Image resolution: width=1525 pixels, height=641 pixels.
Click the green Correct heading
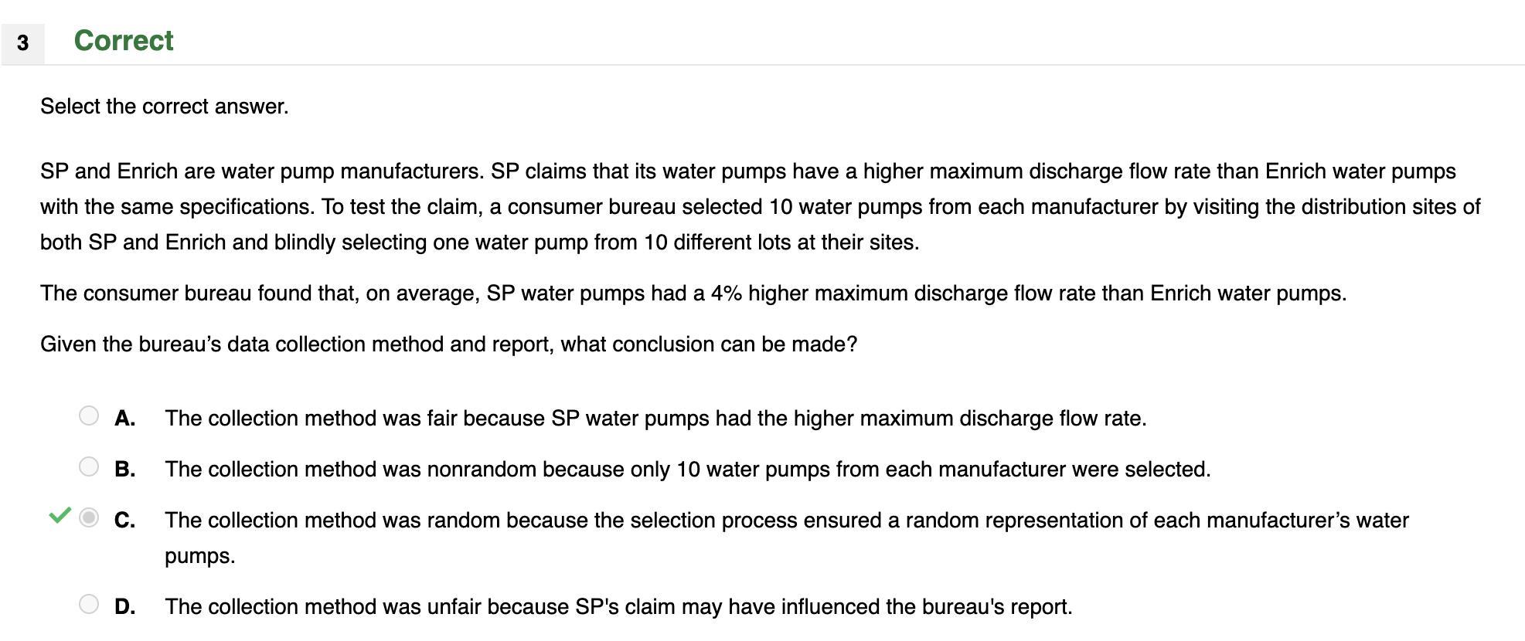tap(124, 41)
